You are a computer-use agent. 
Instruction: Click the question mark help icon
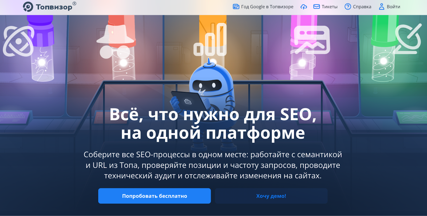click(x=348, y=7)
